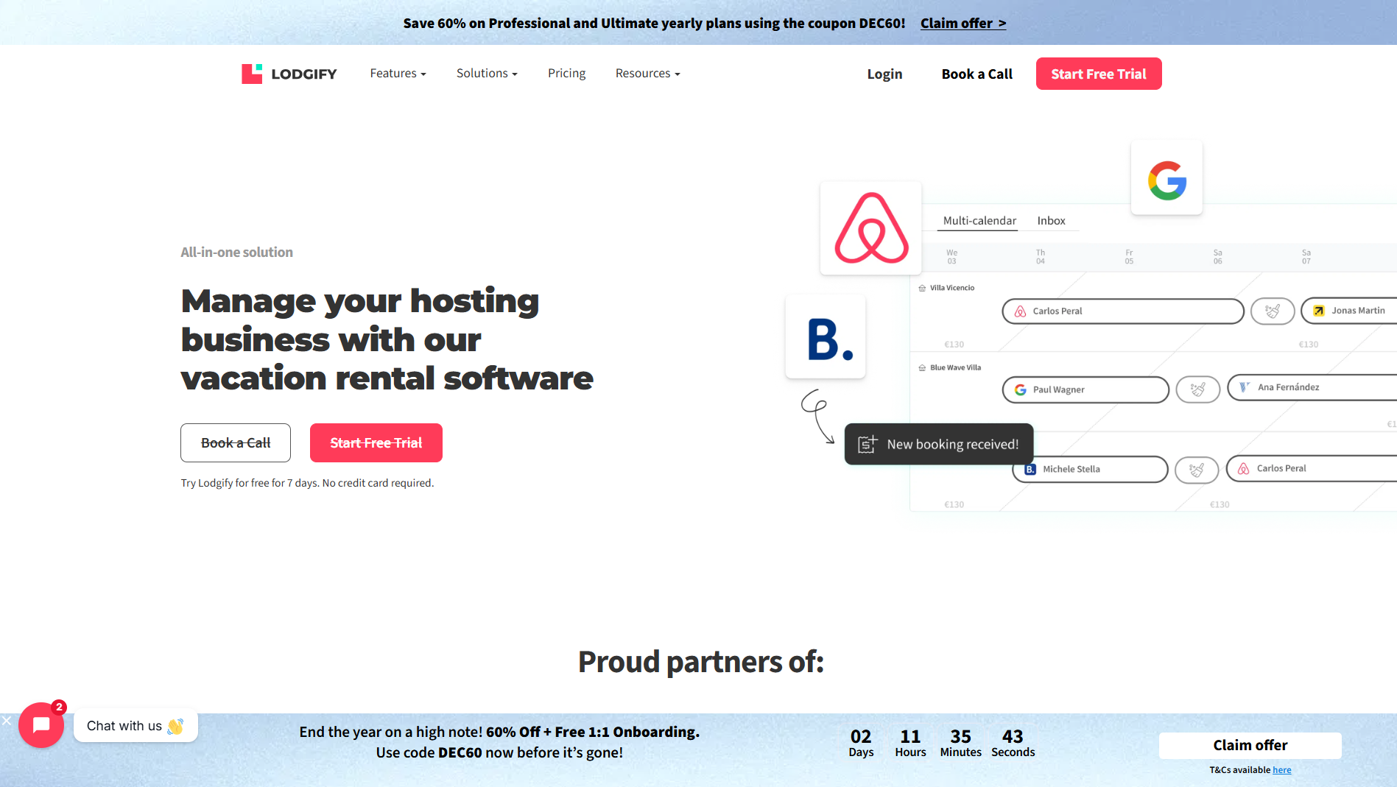Image resolution: width=1397 pixels, height=787 pixels.
Task: Switch to the Inbox tab
Action: [1051, 221]
